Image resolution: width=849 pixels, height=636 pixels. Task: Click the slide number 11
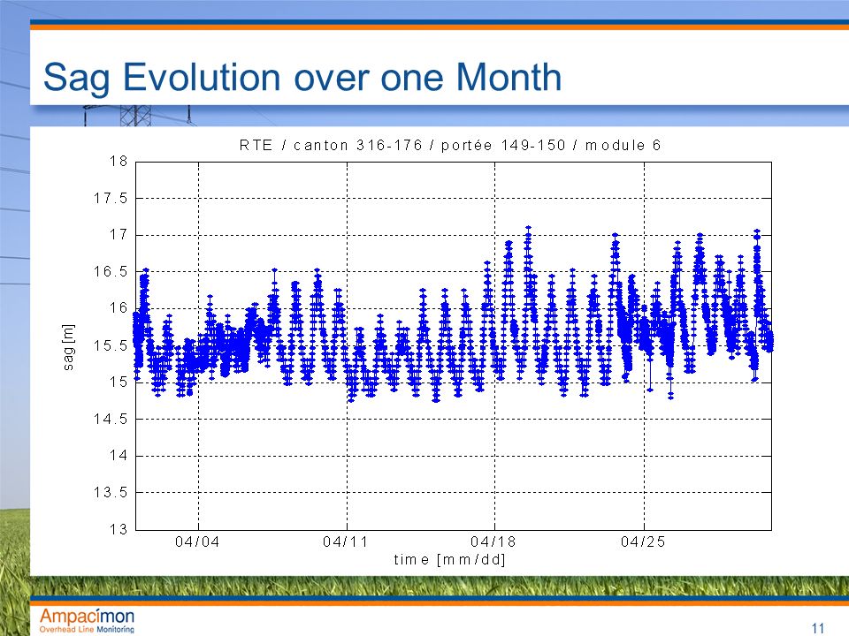point(817,628)
